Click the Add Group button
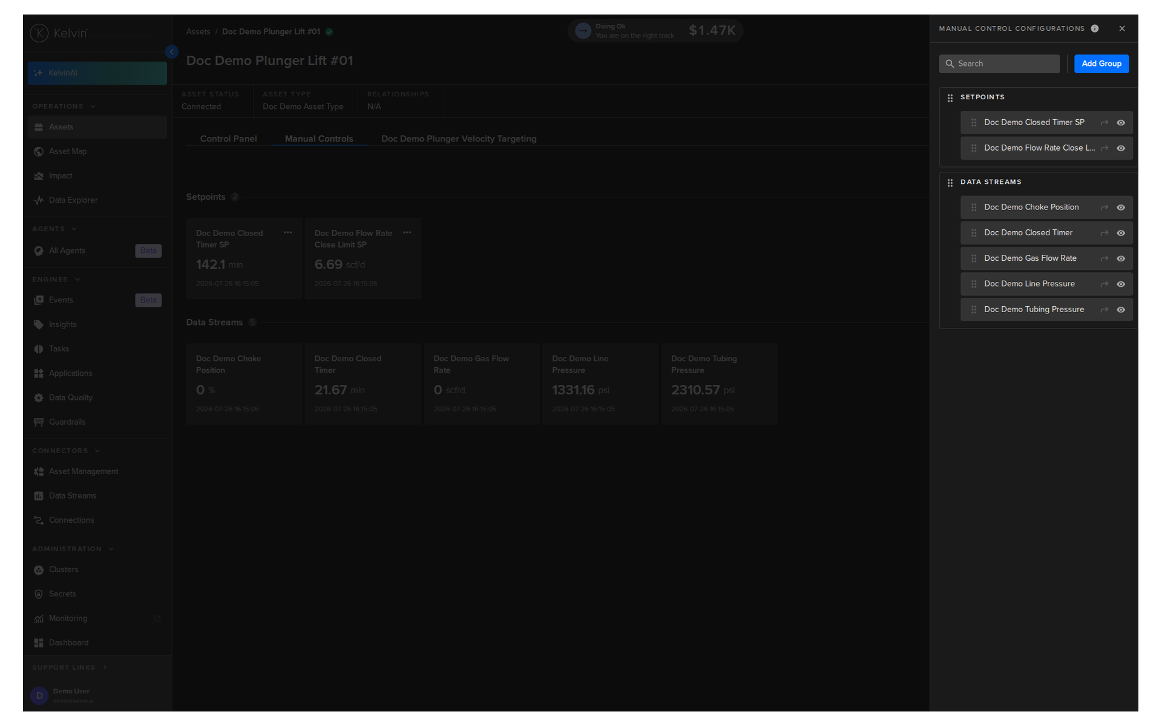The height and width of the screenshot is (726, 1162). tap(1101, 64)
